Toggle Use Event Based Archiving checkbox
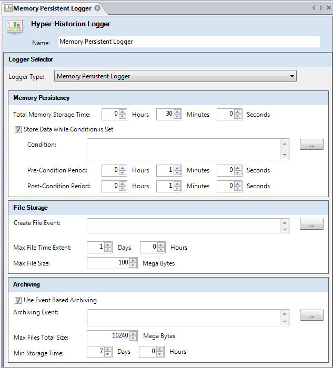Viewport: 333px width, 368px height. click(x=18, y=300)
